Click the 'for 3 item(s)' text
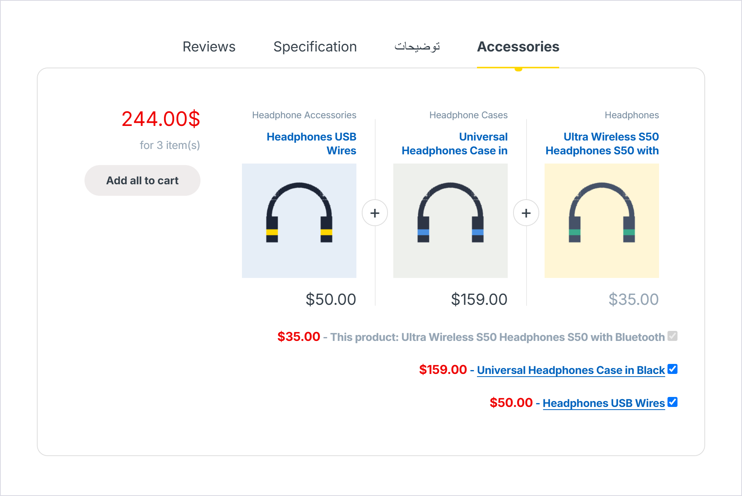The image size is (742, 496). (x=170, y=145)
